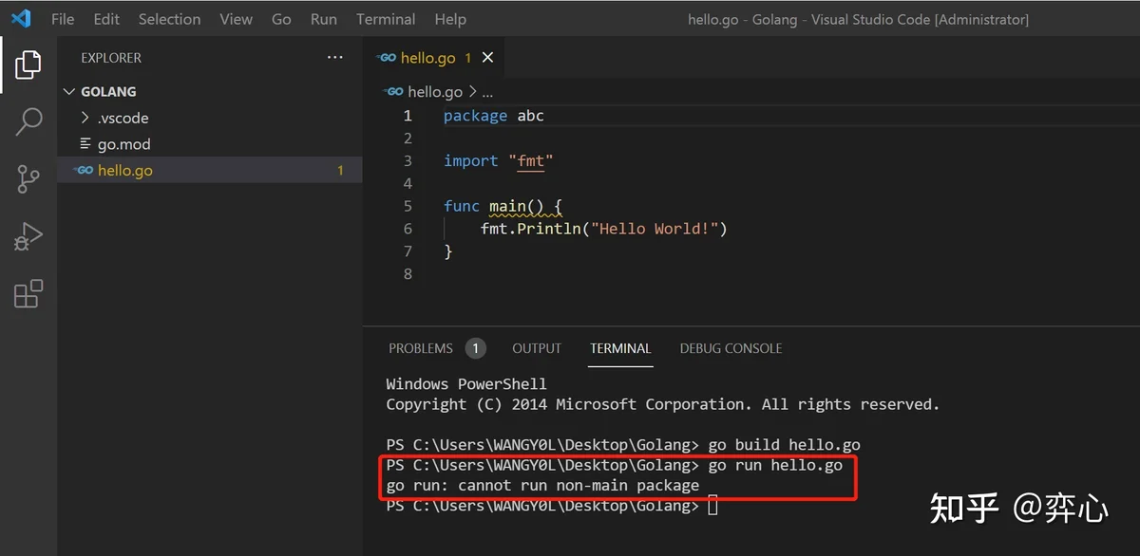
Task: Click the main function name
Action: click(x=506, y=206)
